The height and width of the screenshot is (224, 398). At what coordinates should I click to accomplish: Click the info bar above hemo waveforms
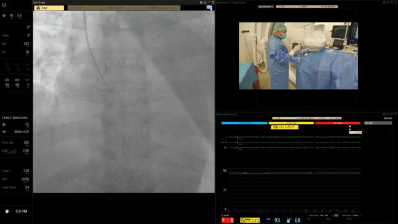(307, 118)
